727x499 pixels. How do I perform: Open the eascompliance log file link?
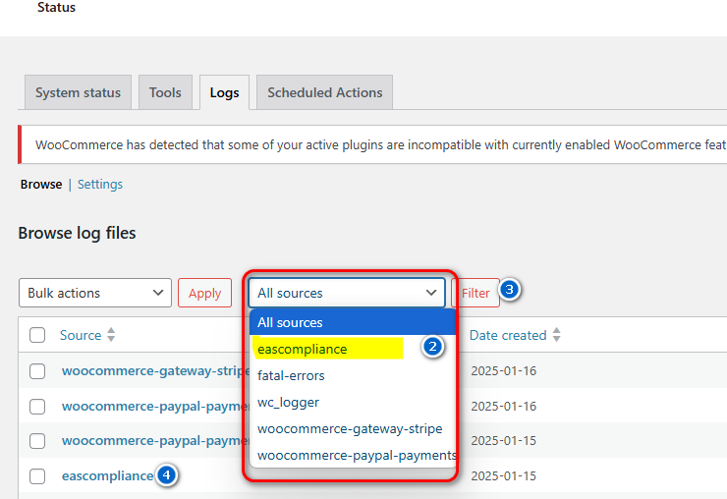pyautogui.click(x=107, y=475)
